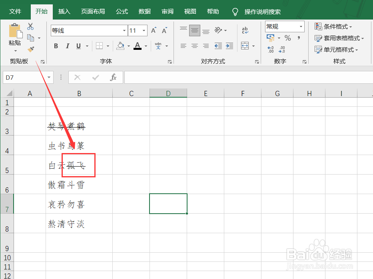The image size is (373, 279).
Task: Switch to the 页面布局 ribbon tab
Action: click(93, 12)
